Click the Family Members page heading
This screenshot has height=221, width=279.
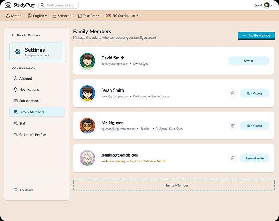[92, 32]
